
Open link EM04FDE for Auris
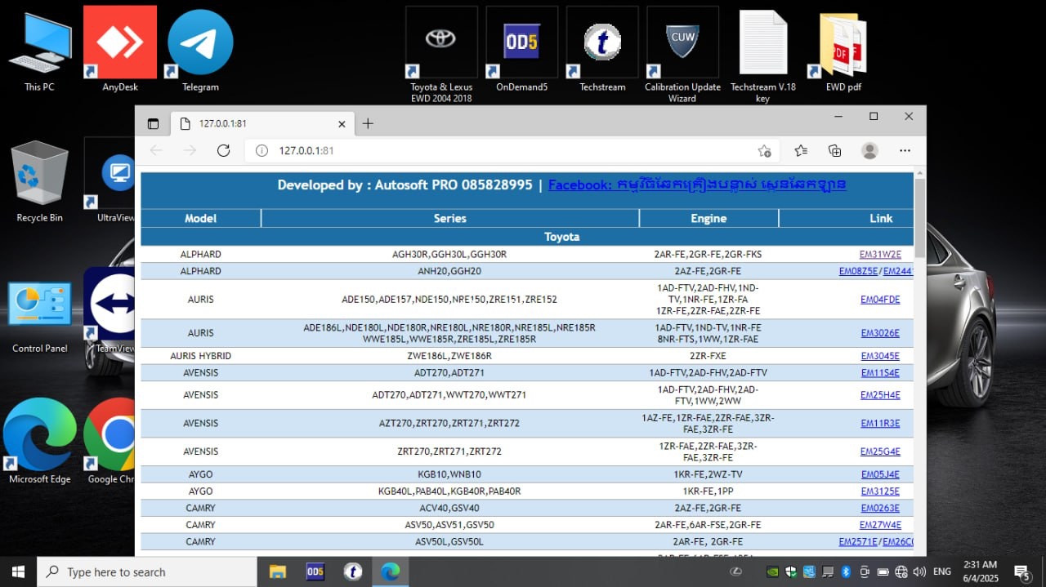coord(880,300)
